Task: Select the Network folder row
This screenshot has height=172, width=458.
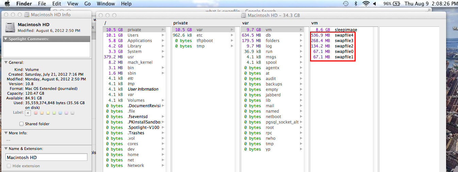Action: (x=134, y=166)
